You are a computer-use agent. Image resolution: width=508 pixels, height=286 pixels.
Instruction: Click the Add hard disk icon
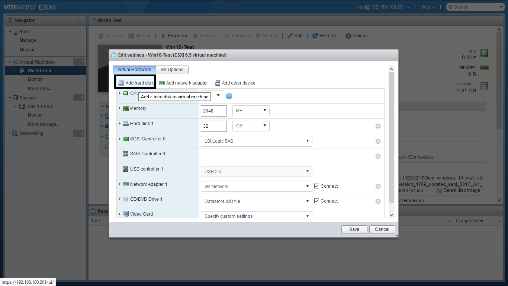pos(121,83)
